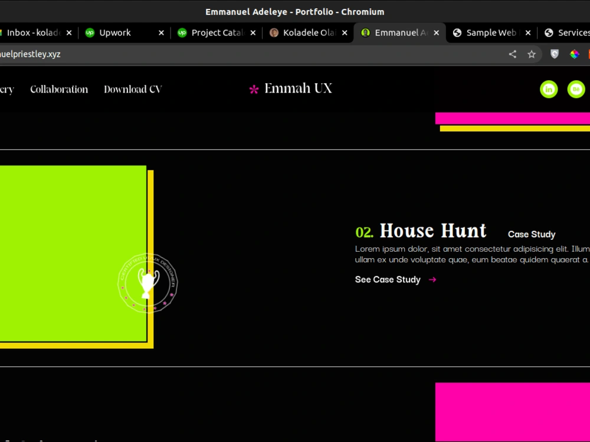Switch to the Services tab
Screen dimensions: 590x442
click(x=566, y=33)
